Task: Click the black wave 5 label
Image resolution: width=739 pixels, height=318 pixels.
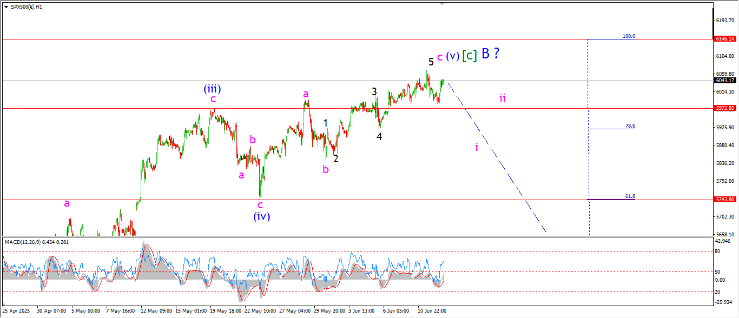Action: 431,62
